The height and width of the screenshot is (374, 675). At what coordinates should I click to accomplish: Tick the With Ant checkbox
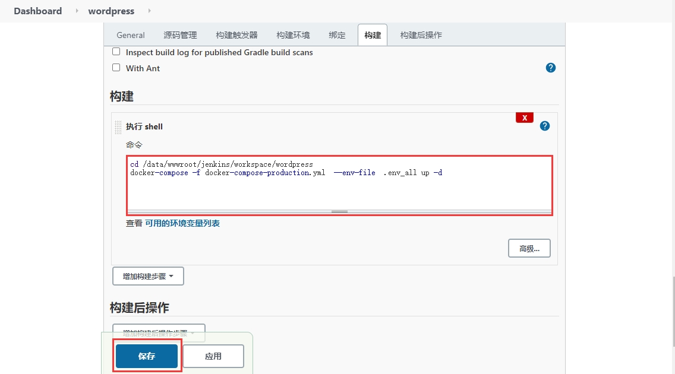click(x=116, y=68)
